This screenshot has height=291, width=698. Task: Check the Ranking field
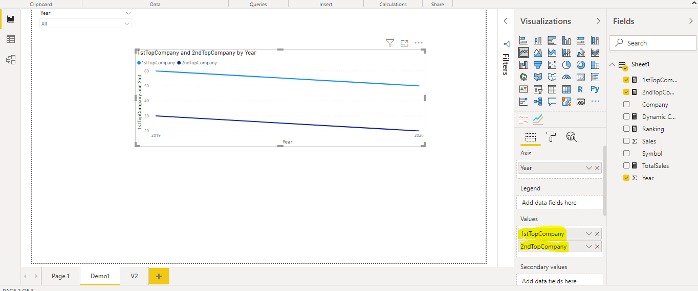[626, 129]
